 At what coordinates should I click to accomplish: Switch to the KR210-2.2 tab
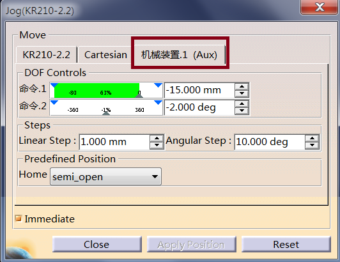click(47, 55)
